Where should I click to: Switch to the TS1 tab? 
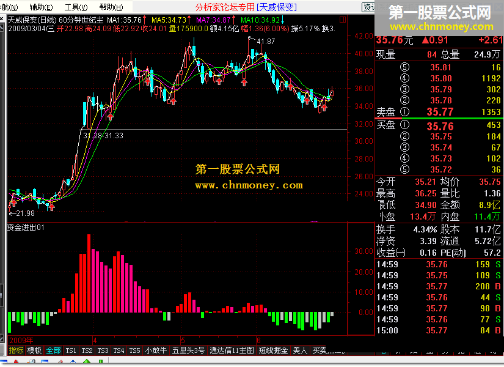[x=71, y=350]
